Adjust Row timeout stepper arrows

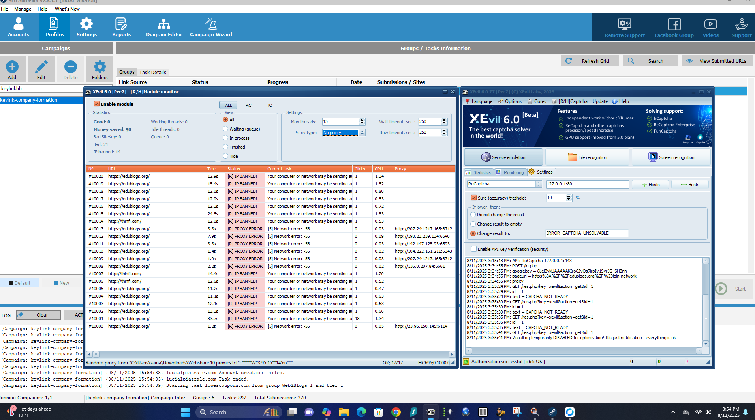click(444, 133)
